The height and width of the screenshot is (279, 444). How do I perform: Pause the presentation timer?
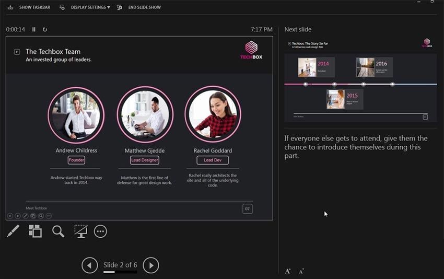coord(34,30)
